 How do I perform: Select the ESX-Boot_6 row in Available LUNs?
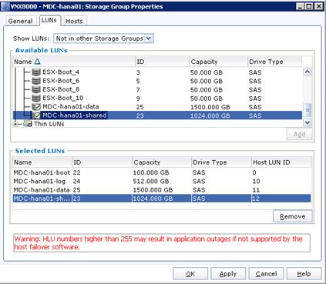(157, 81)
